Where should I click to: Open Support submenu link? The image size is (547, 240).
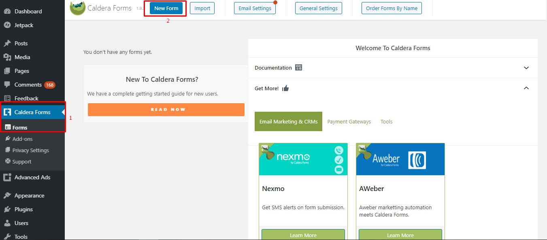pyautogui.click(x=21, y=161)
